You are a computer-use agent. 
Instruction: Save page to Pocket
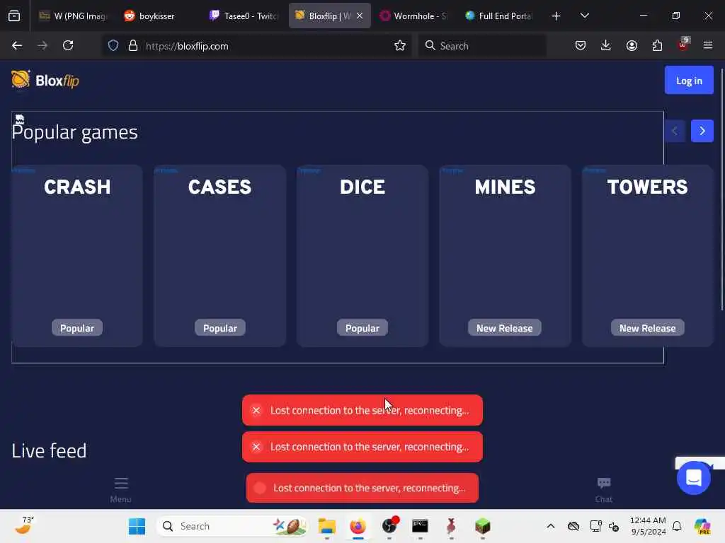[x=581, y=46]
